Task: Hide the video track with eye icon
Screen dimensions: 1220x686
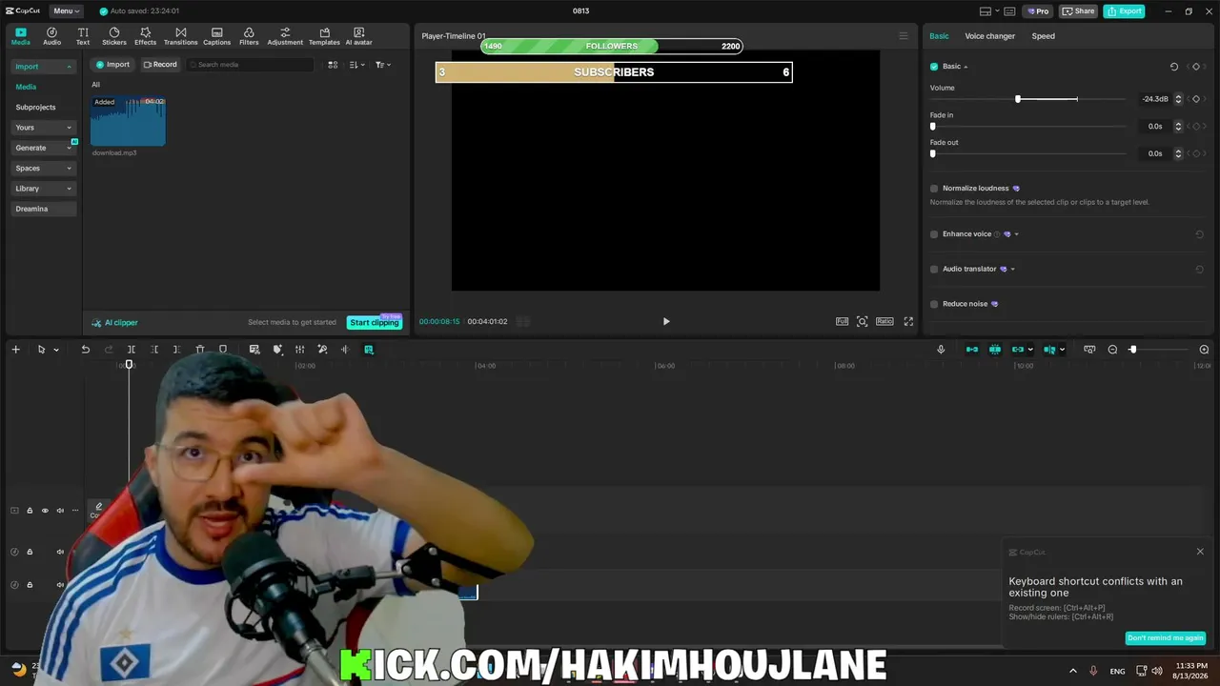Action: click(45, 511)
